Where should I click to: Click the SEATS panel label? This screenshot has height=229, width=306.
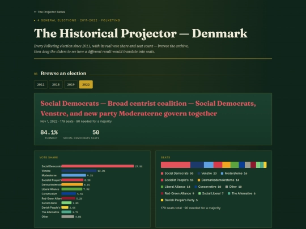(165, 157)
